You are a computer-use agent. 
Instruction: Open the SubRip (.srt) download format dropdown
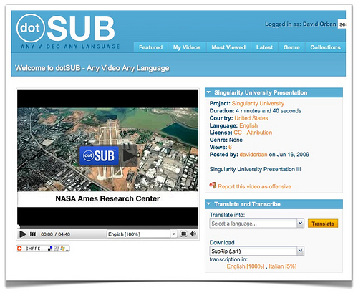tap(300, 251)
